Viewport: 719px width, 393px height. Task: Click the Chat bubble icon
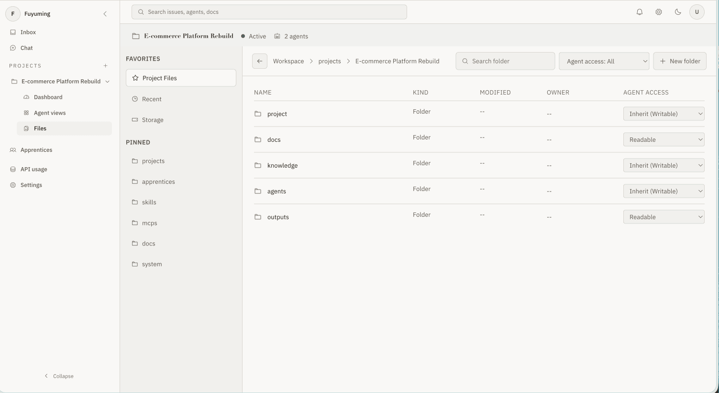click(13, 48)
